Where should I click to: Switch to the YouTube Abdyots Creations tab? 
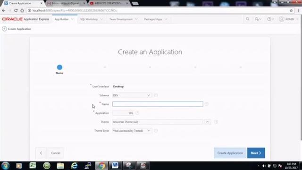(109, 3)
